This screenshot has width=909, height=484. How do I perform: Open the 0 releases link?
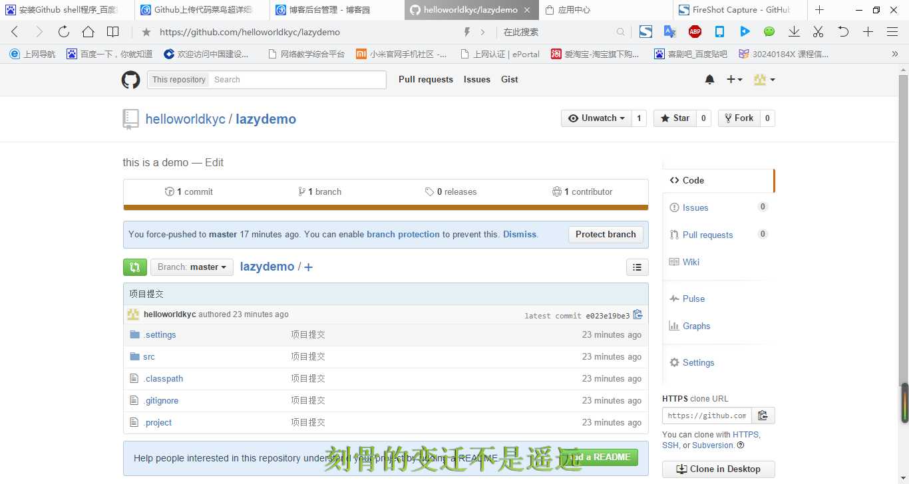(451, 192)
